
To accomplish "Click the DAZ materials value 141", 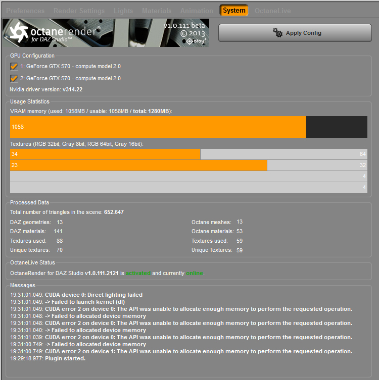I will pos(58,231).
